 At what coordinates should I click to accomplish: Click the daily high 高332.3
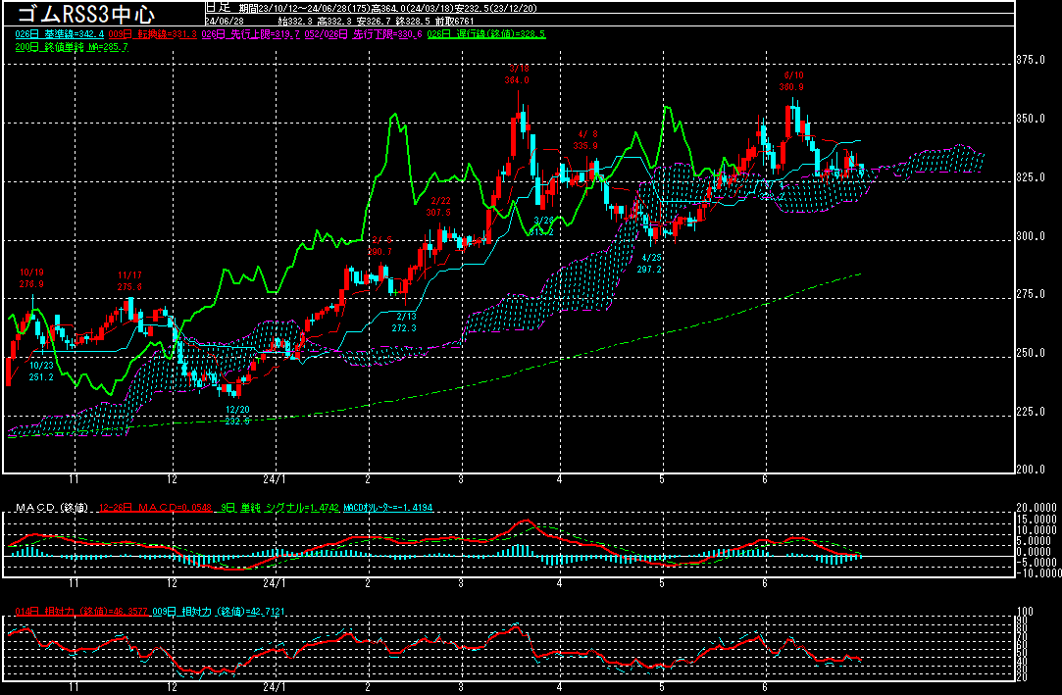click(x=336, y=21)
